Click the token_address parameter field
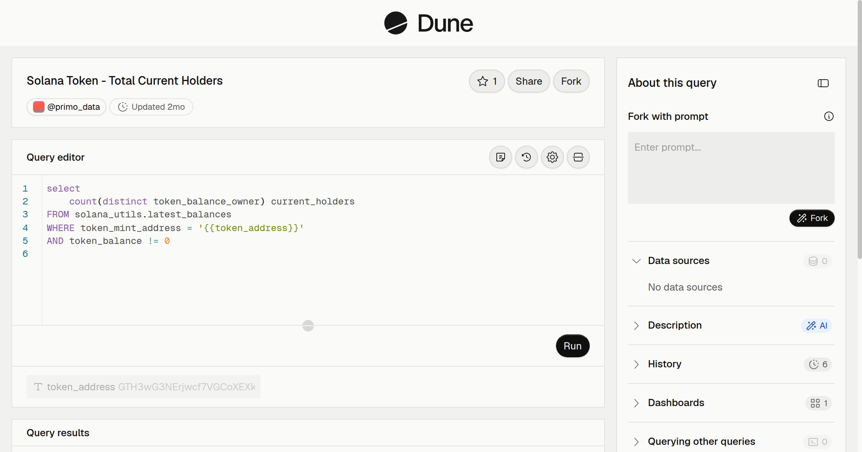The image size is (862, 452). 144,387
